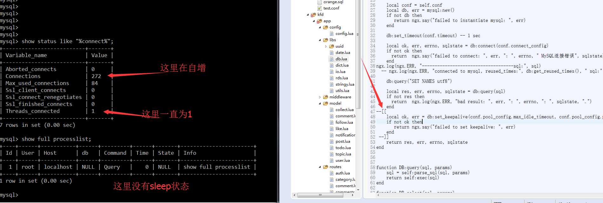Click the file tree scroll-right arrow
Screen dimensions: 603x203
point(353,195)
